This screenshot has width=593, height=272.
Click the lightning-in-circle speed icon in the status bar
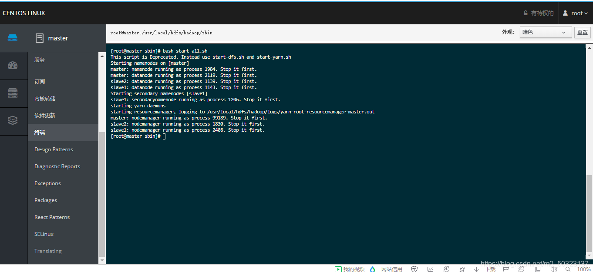tap(446, 269)
